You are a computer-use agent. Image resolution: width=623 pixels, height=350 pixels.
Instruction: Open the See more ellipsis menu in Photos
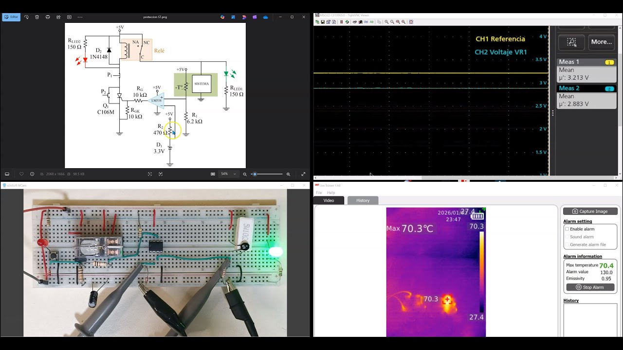(x=80, y=17)
